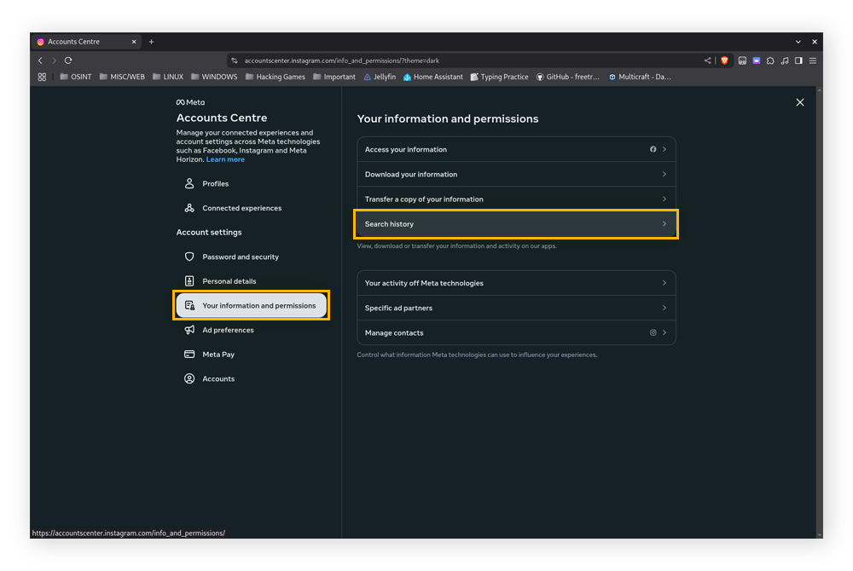Click the browser back arrow

[40, 61]
